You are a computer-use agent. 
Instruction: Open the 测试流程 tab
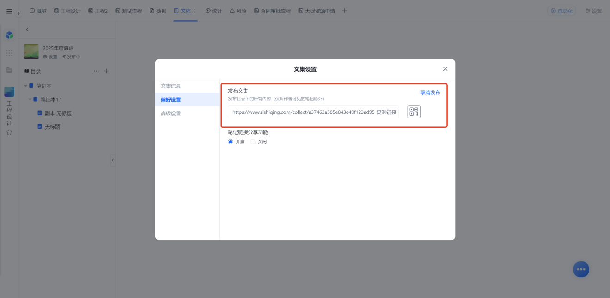tap(128, 11)
